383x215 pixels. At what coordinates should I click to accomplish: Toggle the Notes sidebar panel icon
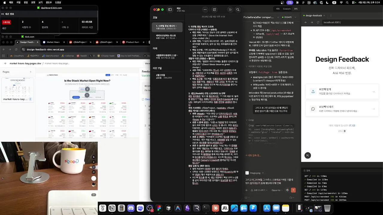tap(170, 10)
